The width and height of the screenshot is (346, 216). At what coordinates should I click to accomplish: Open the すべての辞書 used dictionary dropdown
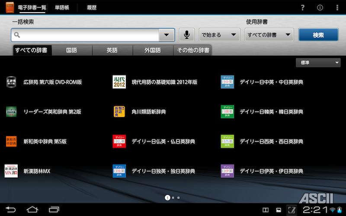click(x=269, y=35)
